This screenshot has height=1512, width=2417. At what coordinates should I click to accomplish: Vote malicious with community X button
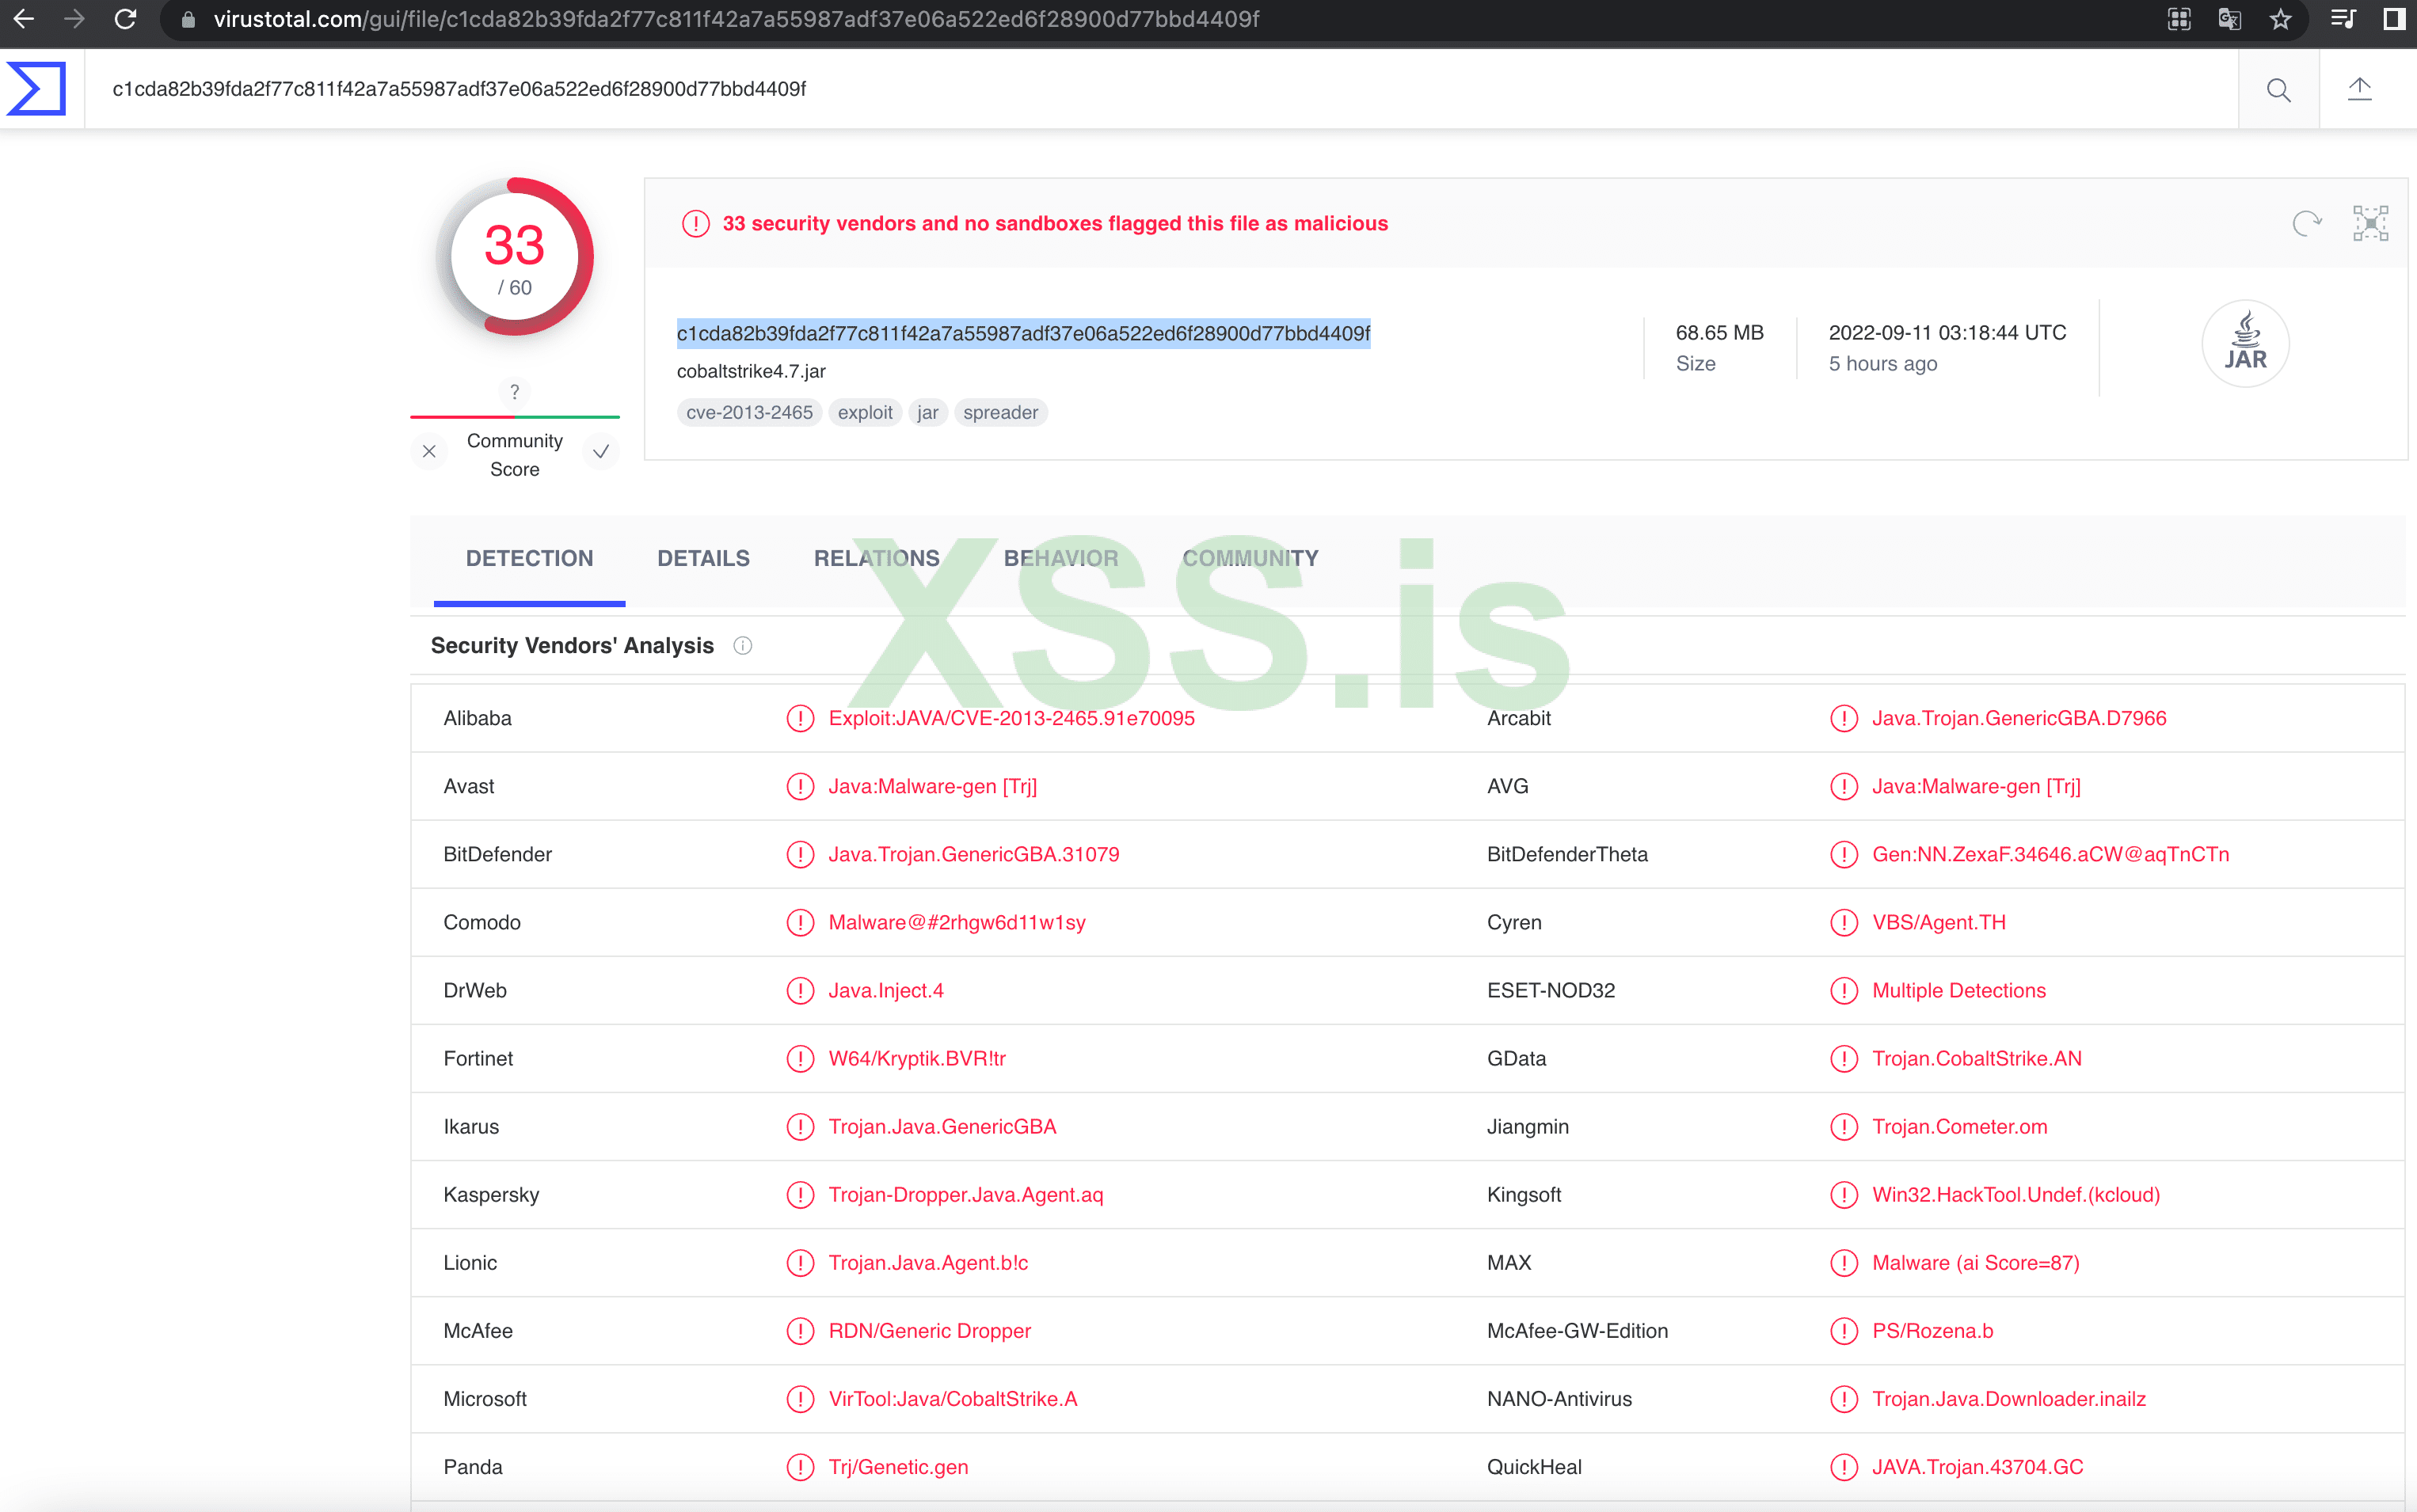click(x=429, y=452)
